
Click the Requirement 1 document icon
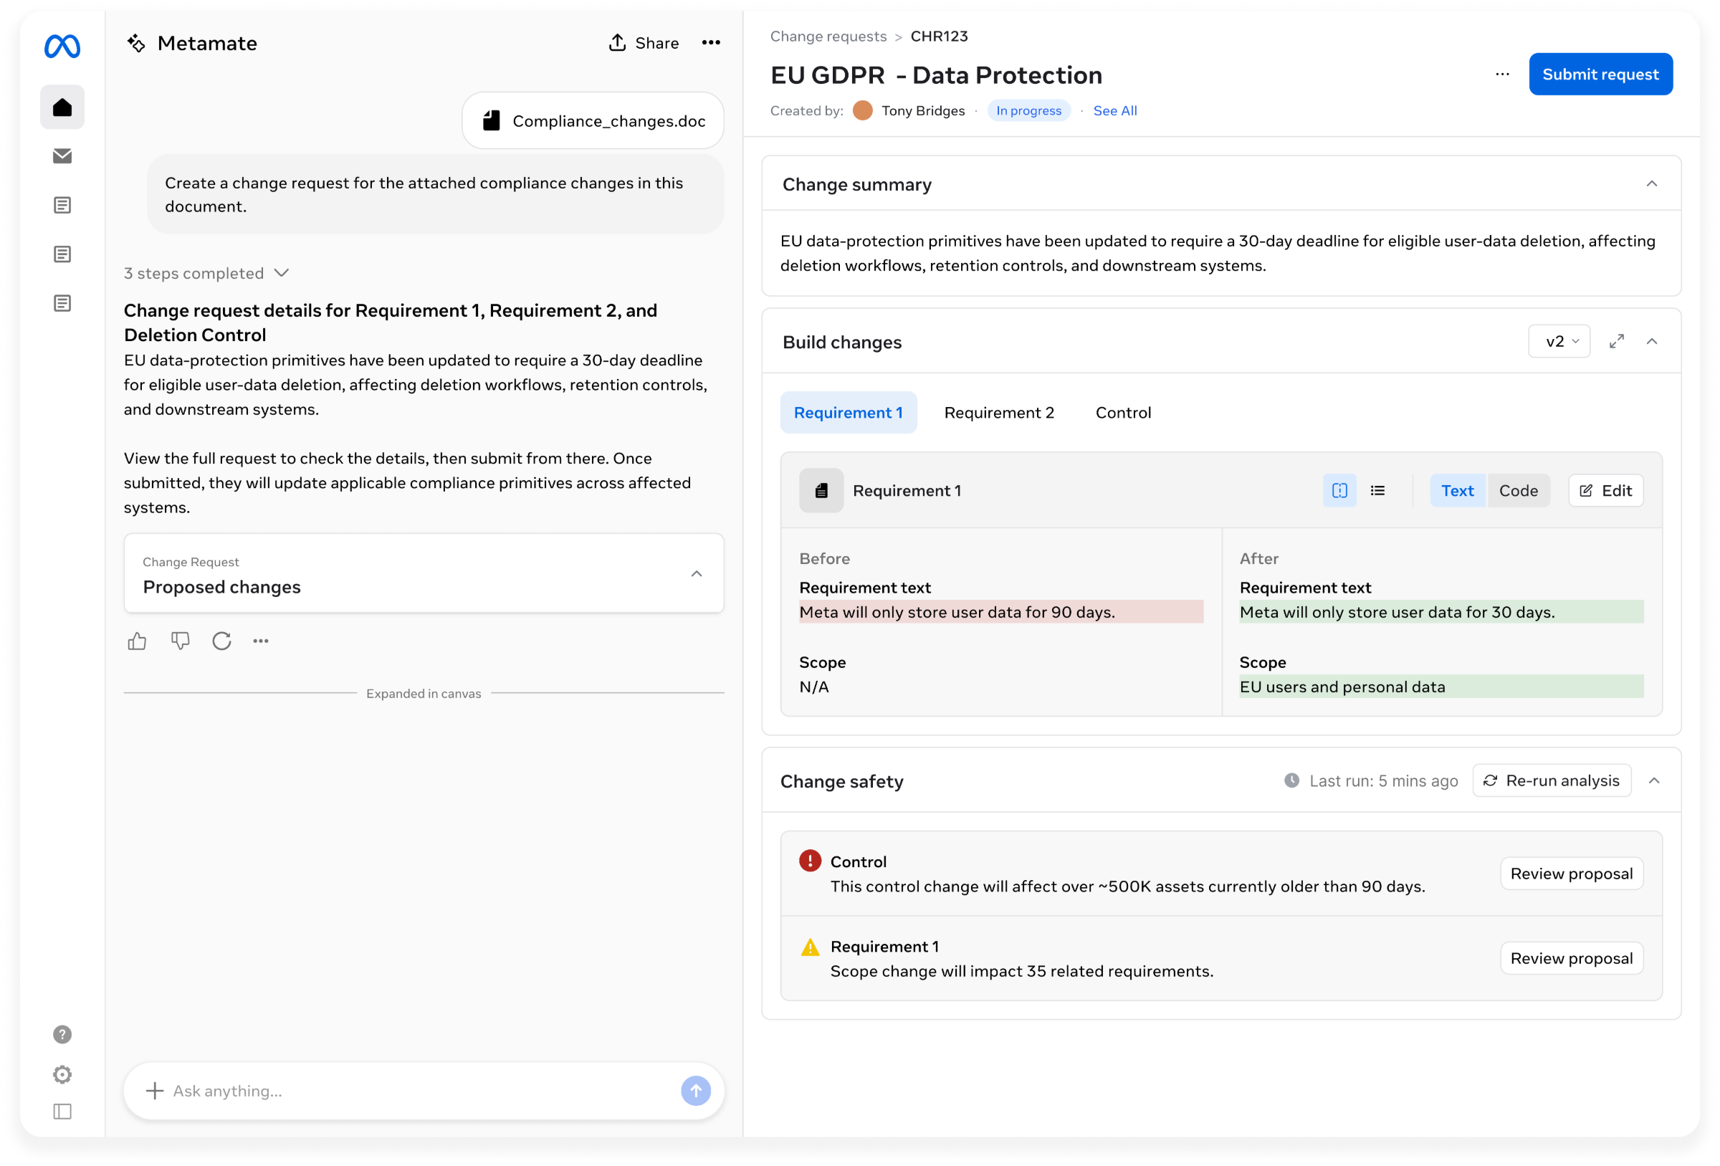pos(821,490)
